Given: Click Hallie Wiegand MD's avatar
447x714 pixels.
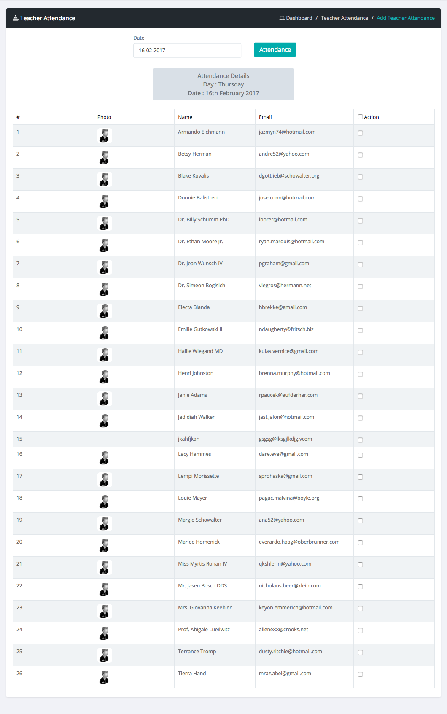Looking at the screenshot, I should [x=105, y=355].
